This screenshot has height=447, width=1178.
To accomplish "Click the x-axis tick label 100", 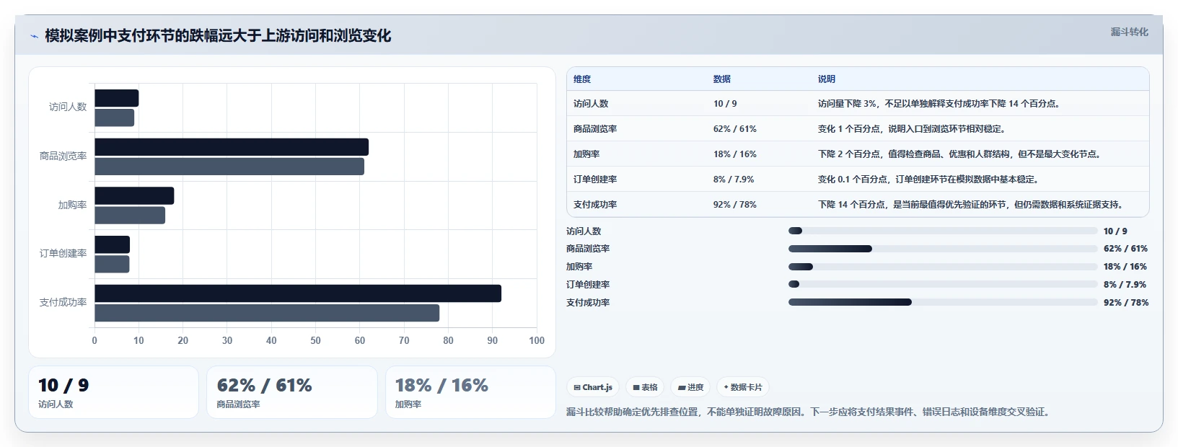I will [x=537, y=340].
